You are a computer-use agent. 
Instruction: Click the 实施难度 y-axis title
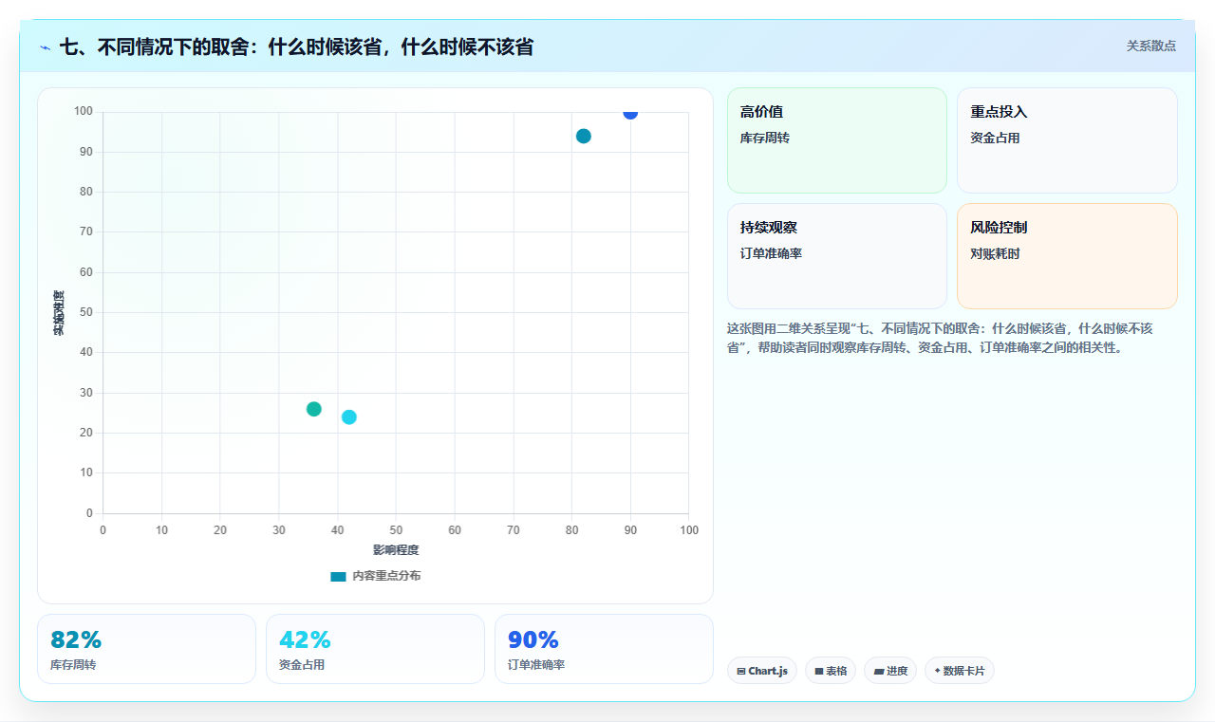click(x=59, y=313)
